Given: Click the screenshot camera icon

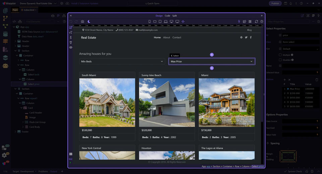Looking at the screenshot, I should tap(83, 21).
